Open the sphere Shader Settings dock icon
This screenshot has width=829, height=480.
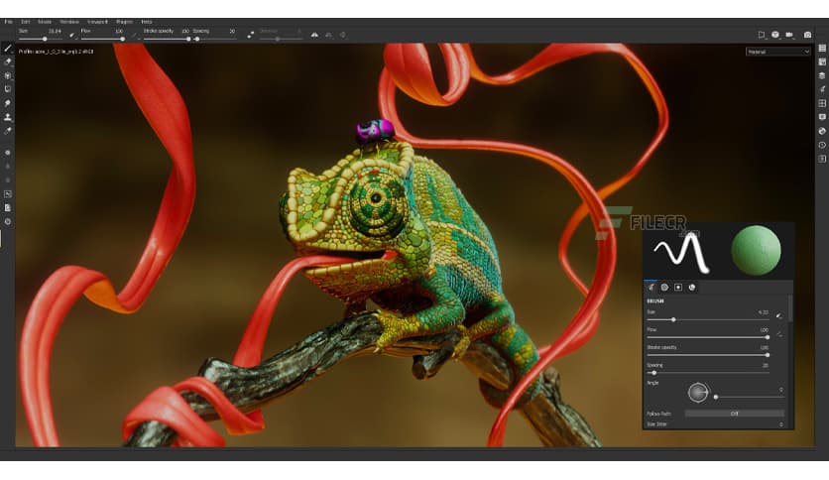822,131
